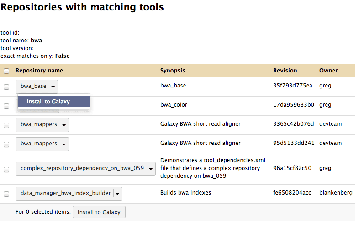Expand the data_manager_bwa_index_builder dropdown arrow

tap(118, 194)
